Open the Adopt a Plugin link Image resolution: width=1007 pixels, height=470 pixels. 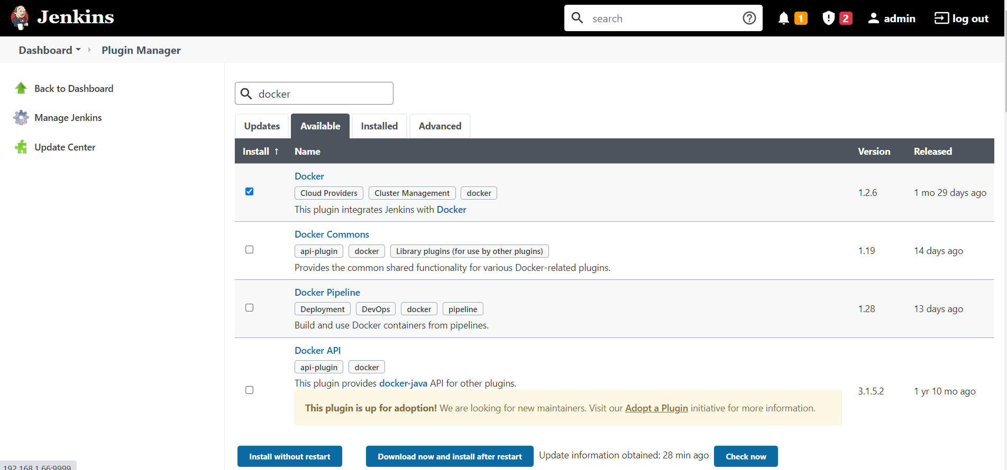coord(656,408)
